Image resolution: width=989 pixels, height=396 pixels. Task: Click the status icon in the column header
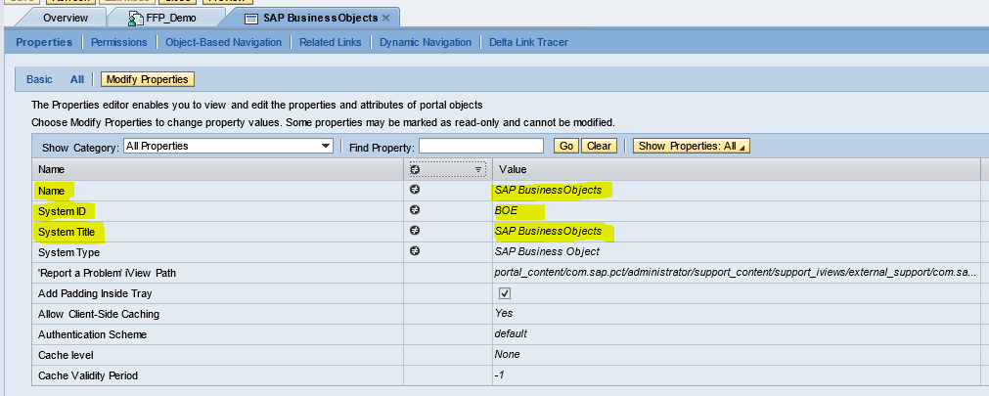[415, 169]
